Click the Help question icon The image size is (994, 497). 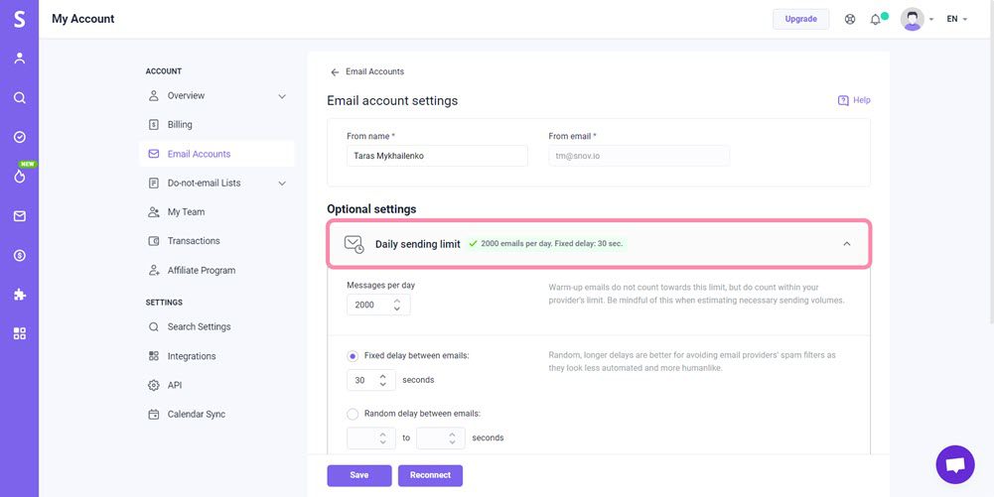pyautogui.click(x=843, y=100)
